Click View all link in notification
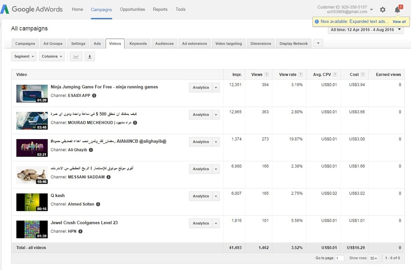 point(399,22)
